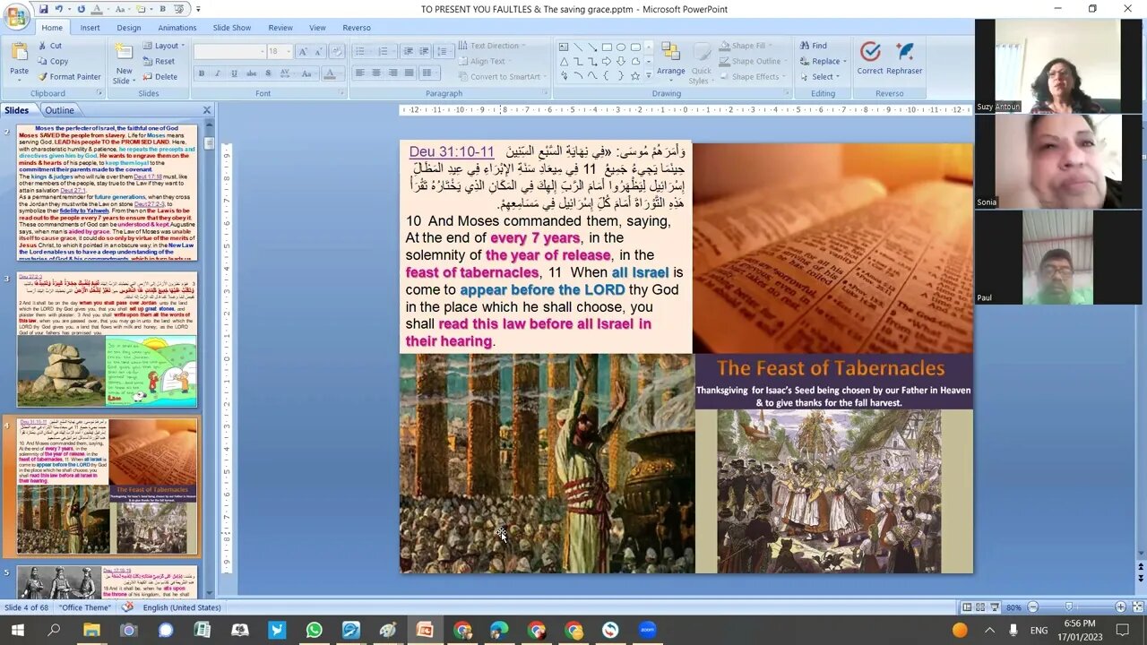
Task: Open File Explorer from the taskbar
Action: [91, 631]
